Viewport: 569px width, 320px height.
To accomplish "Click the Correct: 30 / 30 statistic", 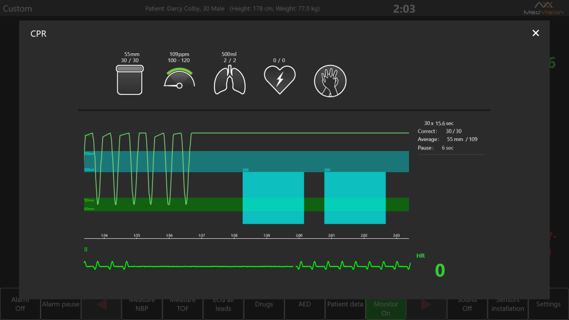I will coord(440,131).
